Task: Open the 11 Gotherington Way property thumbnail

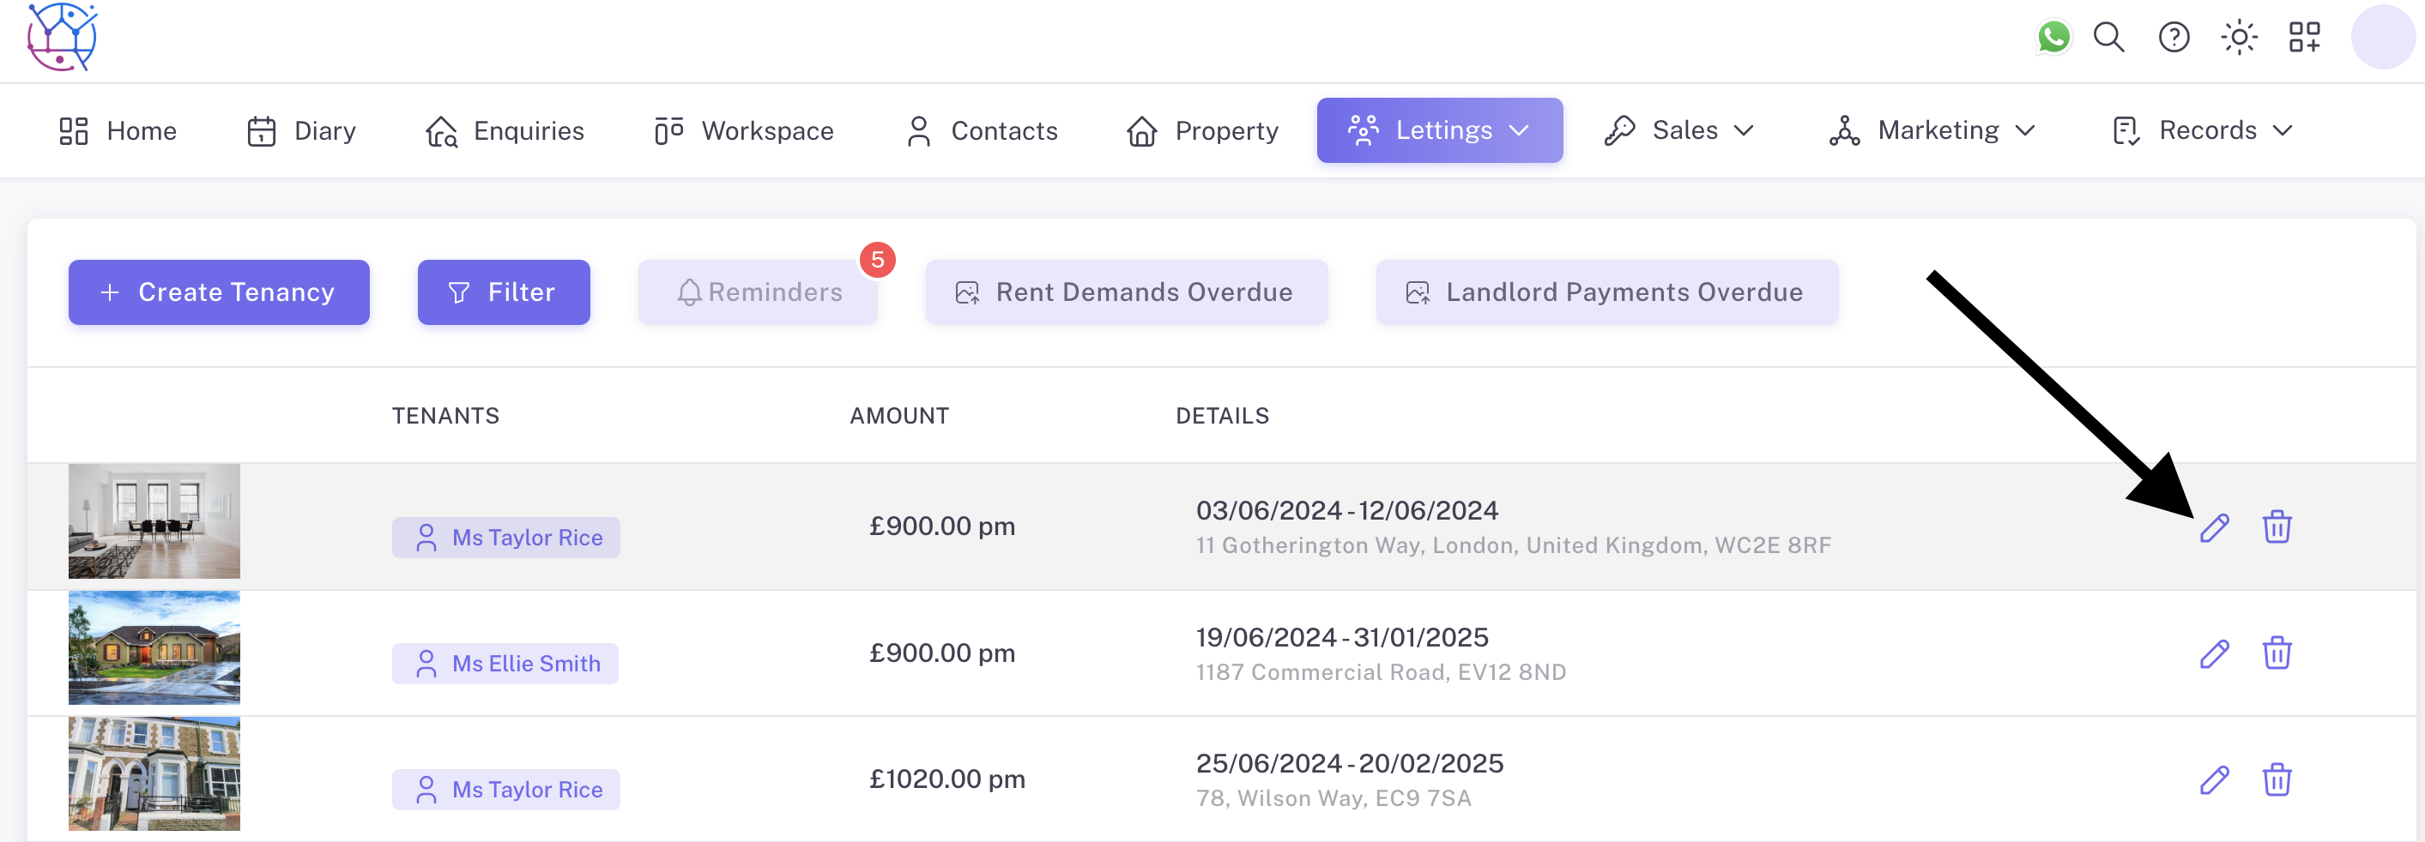Action: 154,521
